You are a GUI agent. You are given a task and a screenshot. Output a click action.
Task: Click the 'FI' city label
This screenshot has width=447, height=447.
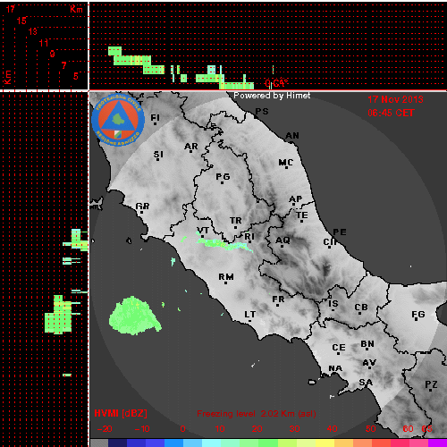point(155,119)
